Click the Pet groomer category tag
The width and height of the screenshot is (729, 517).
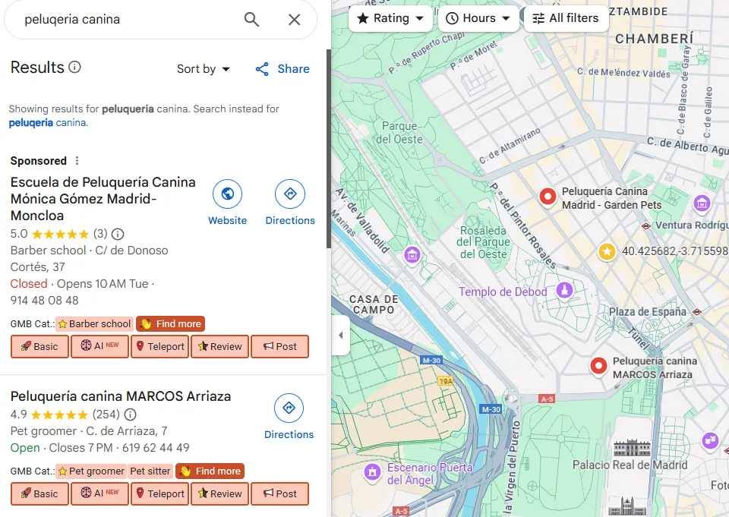pos(91,471)
